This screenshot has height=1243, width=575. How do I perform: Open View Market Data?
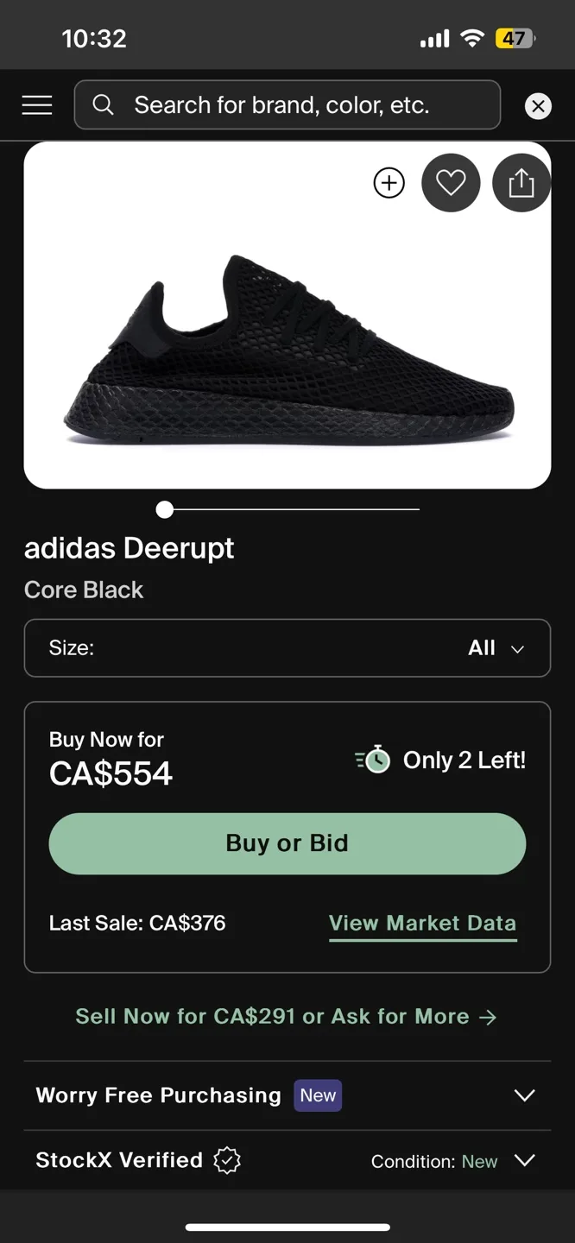click(x=422, y=923)
